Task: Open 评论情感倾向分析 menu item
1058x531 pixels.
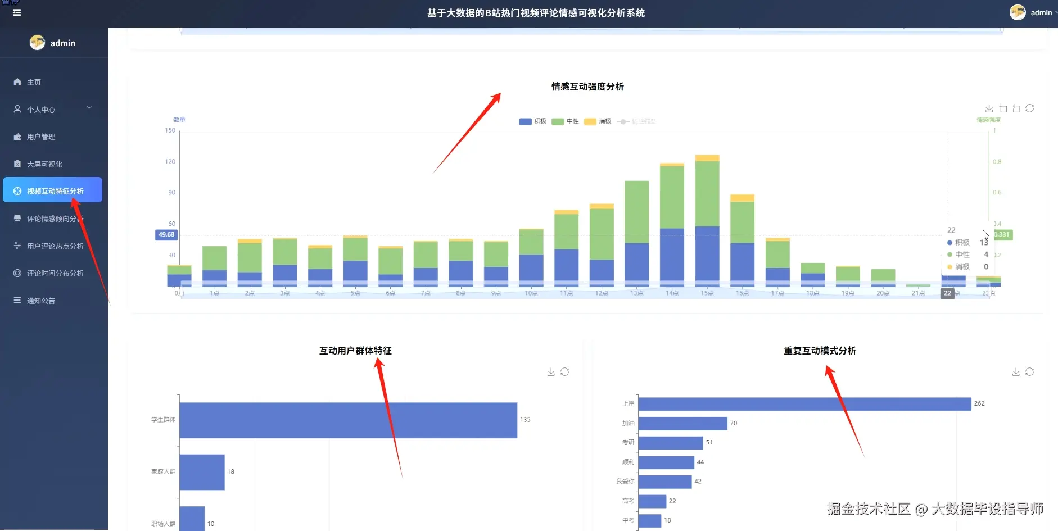Action: pyautogui.click(x=54, y=219)
